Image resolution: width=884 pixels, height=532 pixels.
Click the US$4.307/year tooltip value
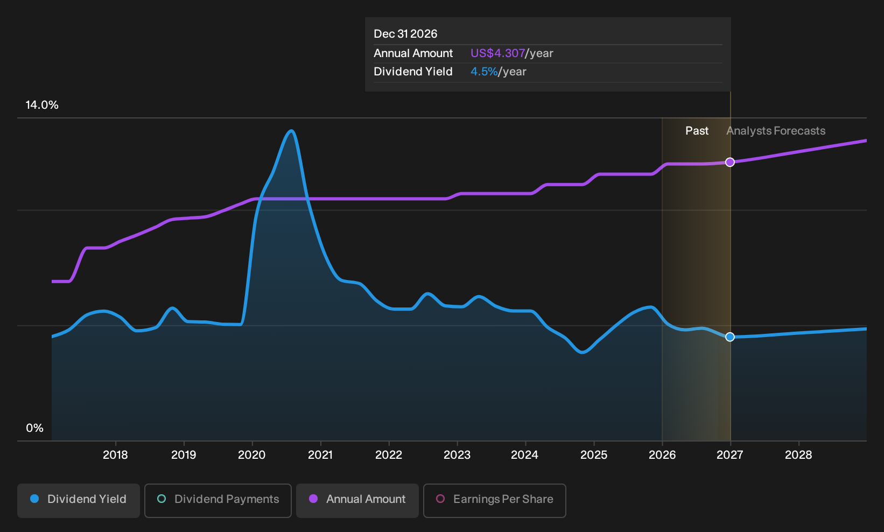512,53
